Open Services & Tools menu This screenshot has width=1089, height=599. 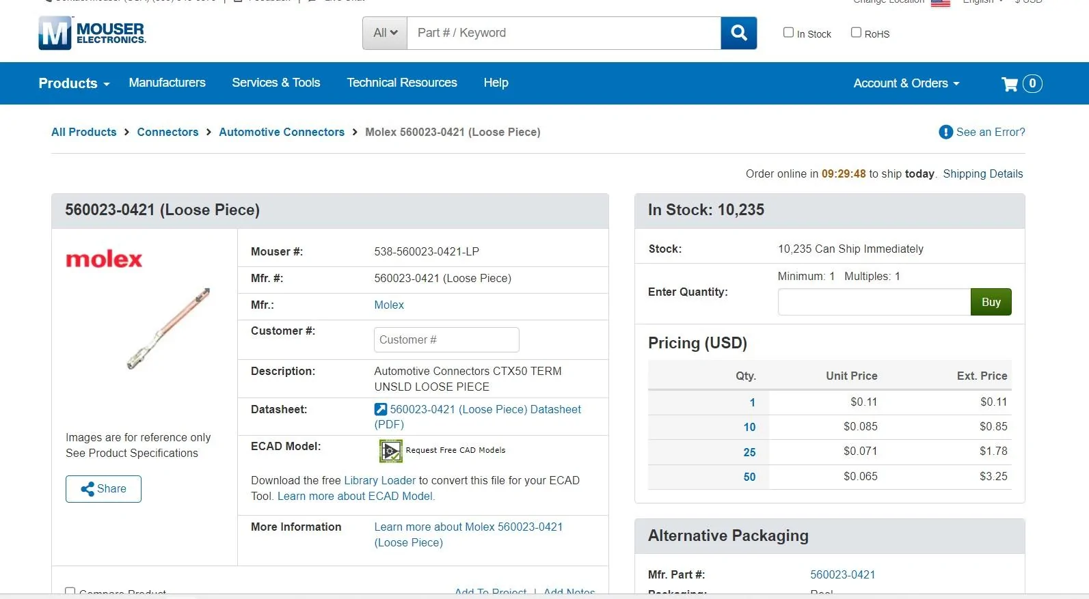point(275,83)
